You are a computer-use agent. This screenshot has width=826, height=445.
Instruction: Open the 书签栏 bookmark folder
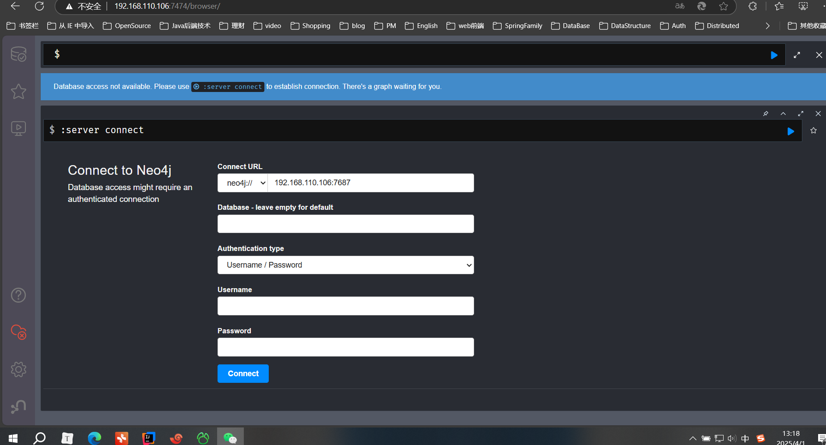tap(23, 26)
